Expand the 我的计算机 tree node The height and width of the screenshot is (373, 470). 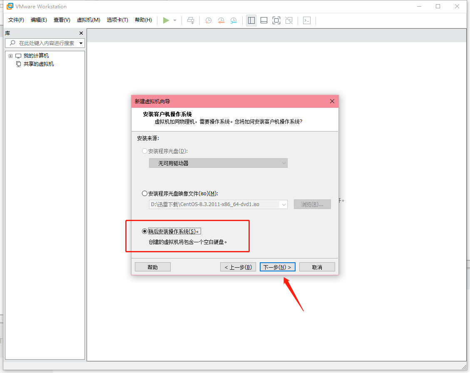tap(10, 56)
